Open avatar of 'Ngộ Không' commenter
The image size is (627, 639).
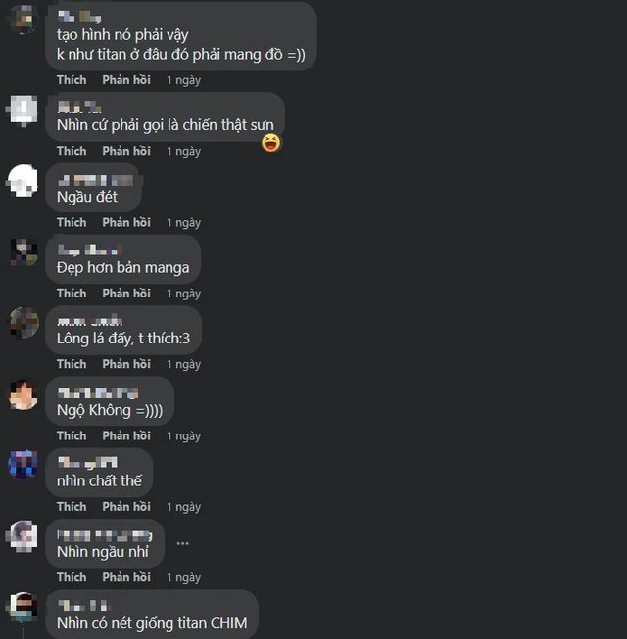click(23, 395)
